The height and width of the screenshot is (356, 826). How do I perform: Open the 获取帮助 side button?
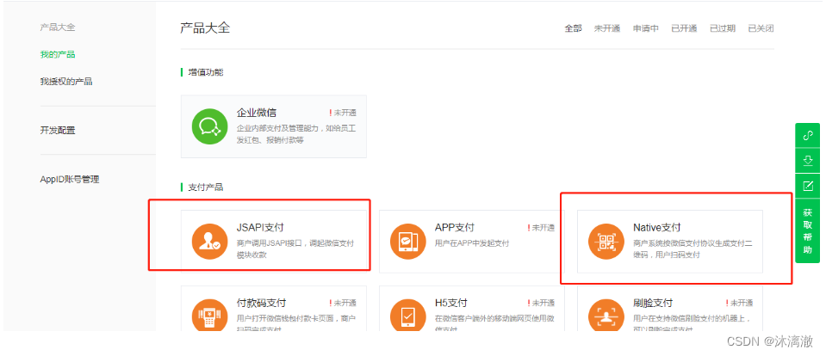tap(808, 231)
